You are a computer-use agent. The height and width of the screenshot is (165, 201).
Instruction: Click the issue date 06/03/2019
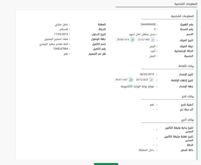[147, 74]
